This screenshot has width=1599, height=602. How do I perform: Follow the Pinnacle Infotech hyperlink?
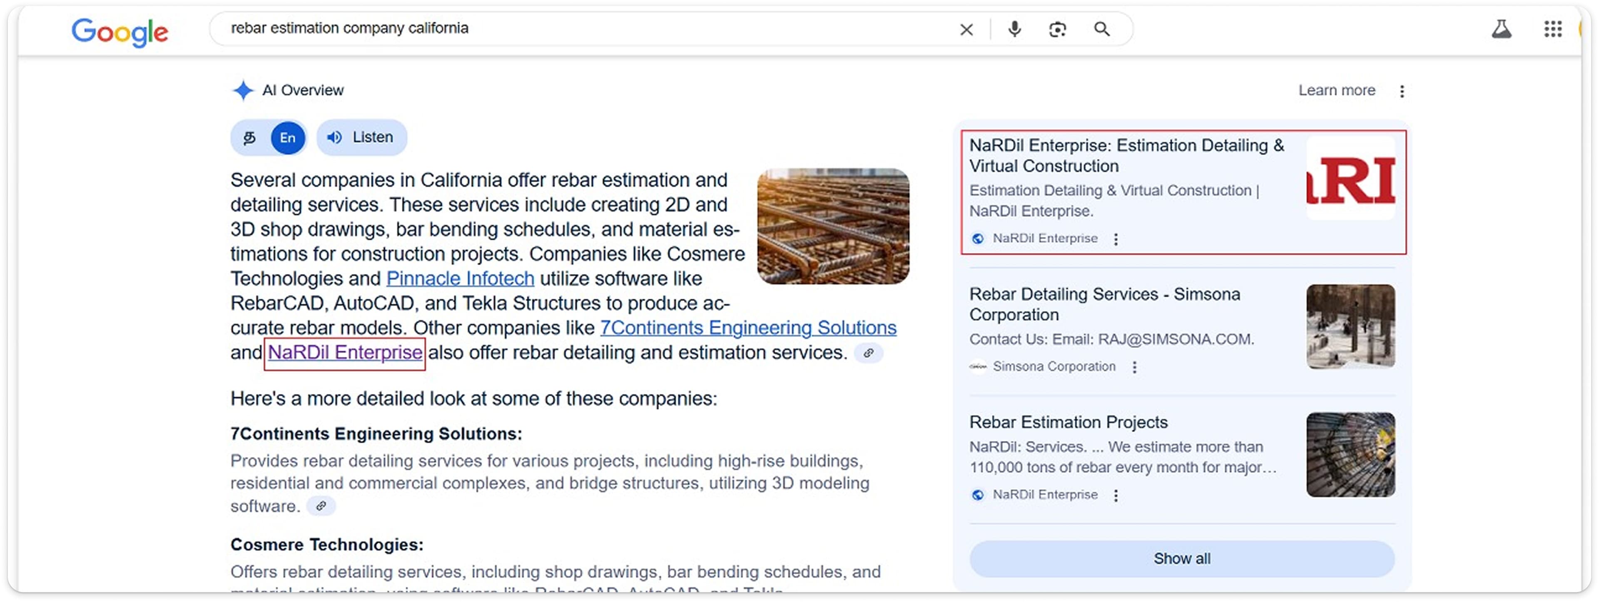pyautogui.click(x=460, y=278)
